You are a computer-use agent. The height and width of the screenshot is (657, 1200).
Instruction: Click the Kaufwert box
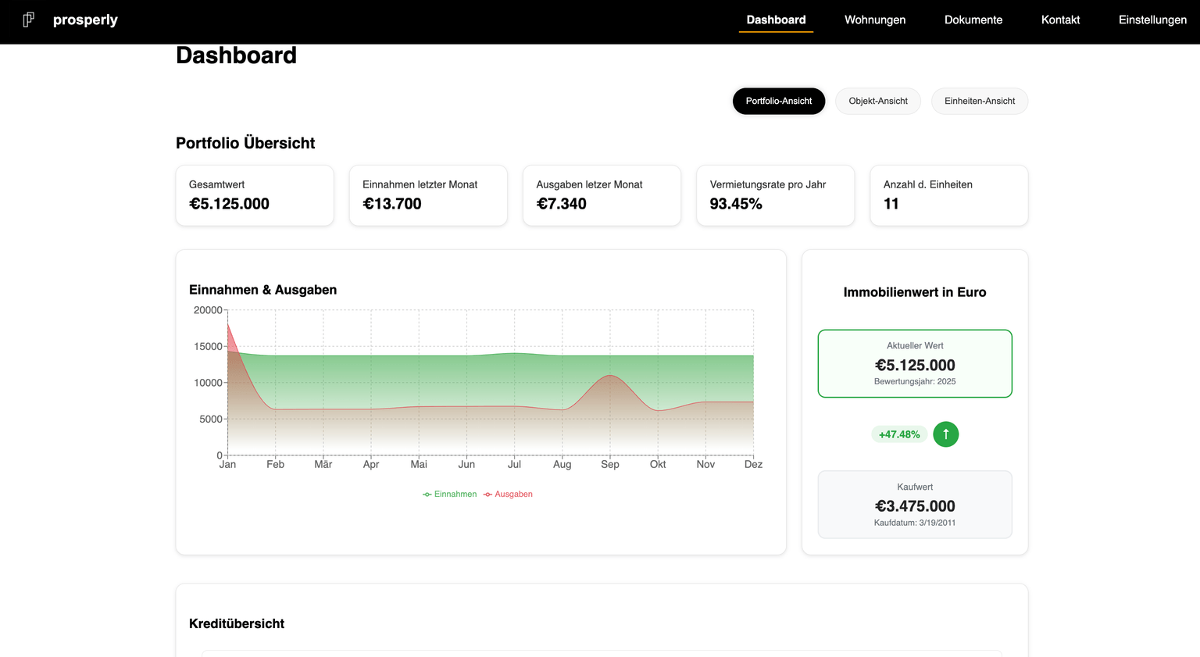coord(915,505)
